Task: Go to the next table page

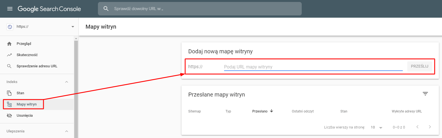Action: pos(430,127)
